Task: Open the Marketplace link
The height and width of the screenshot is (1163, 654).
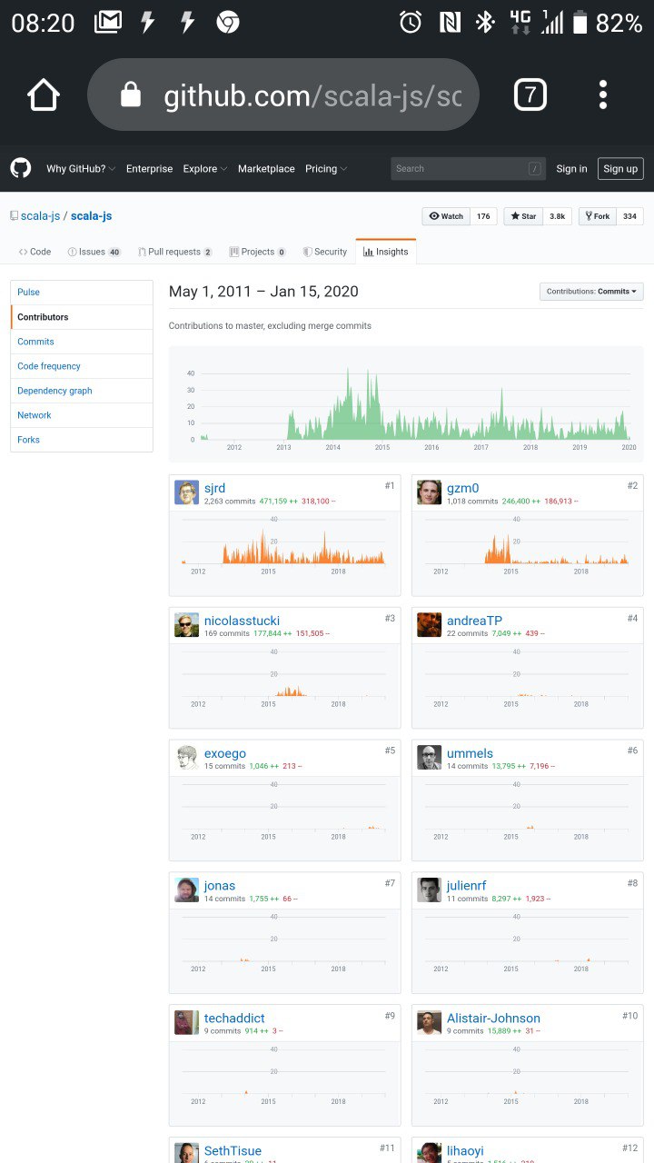Action: pos(266,169)
